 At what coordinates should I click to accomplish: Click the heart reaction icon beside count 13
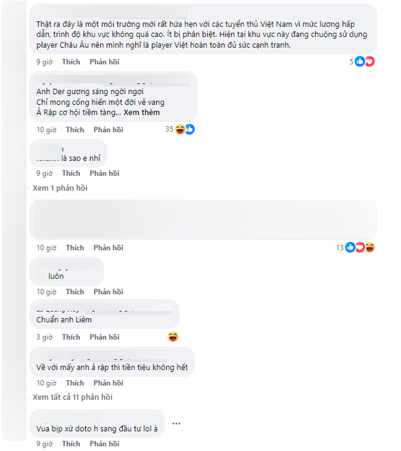[360, 247]
